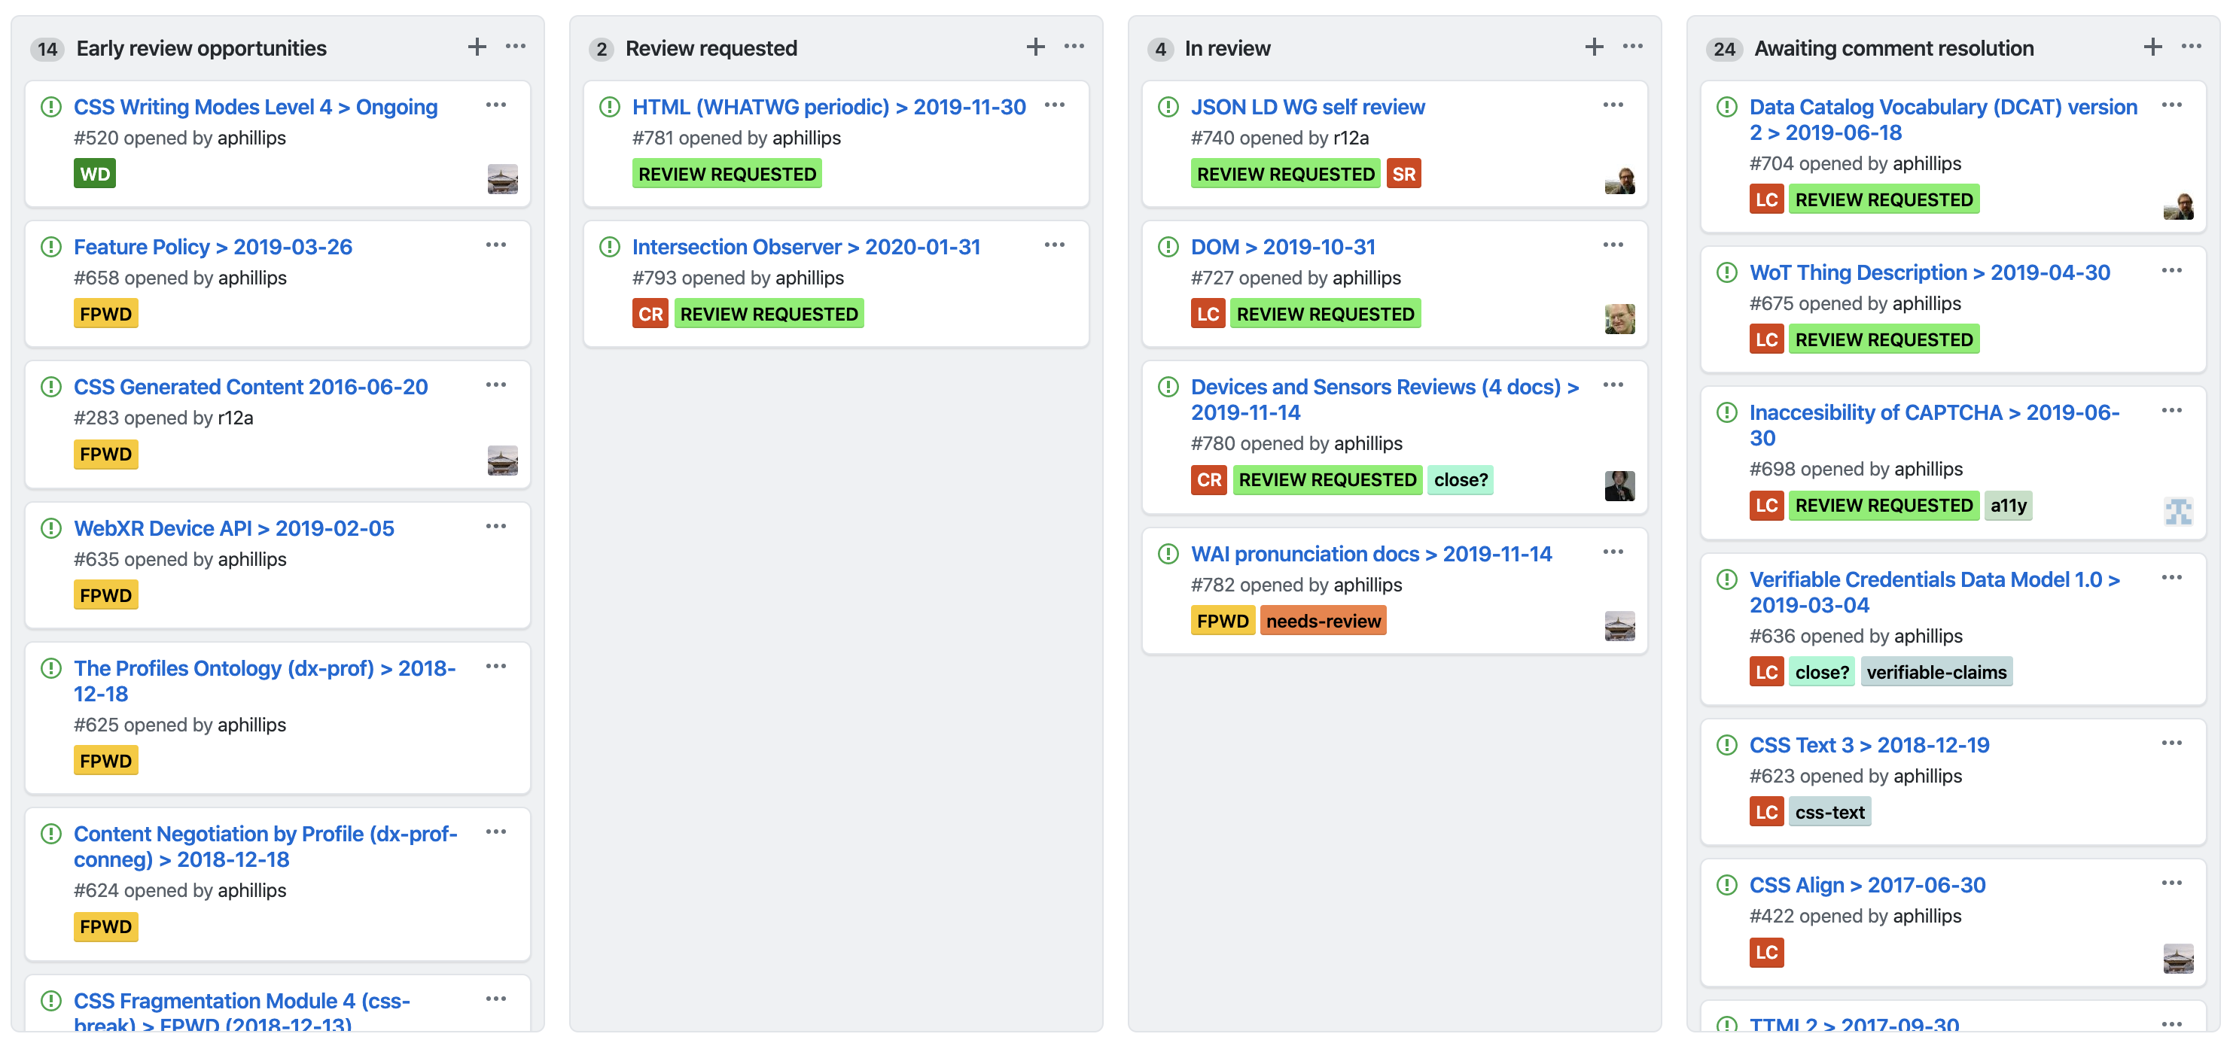Click REVIEW REQUESTED label on HTML WHATWG card

(x=727, y=173)
